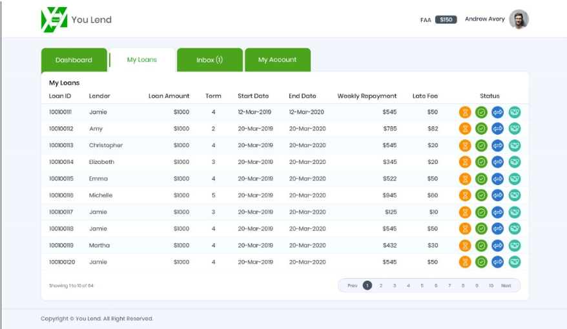The image size is (567, 329).
Task: Click the green checkmark icon for loan 100100120
Action: tap(481, 262)
